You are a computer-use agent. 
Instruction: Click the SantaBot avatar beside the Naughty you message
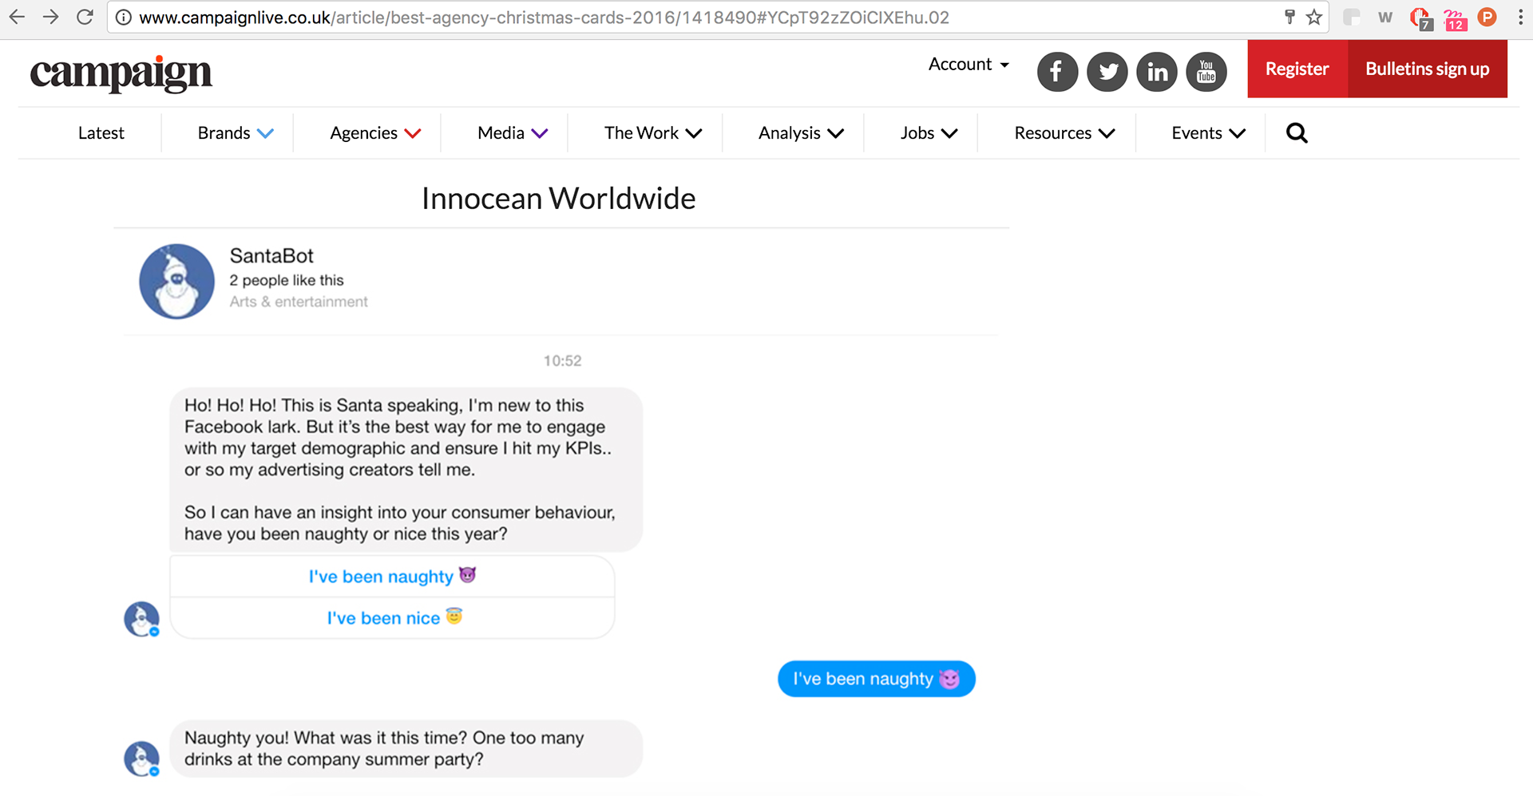(141, 759)
